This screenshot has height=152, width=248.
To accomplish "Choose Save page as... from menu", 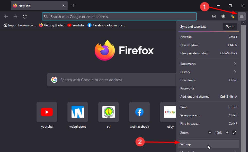I will point(209,115).
